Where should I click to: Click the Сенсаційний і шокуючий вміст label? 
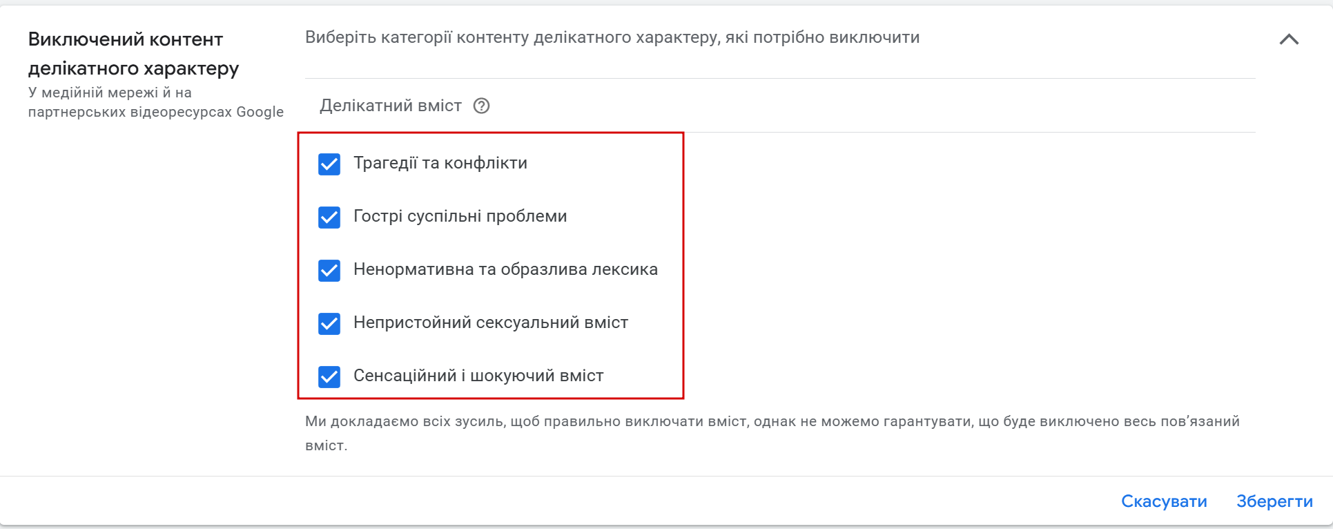478,376
